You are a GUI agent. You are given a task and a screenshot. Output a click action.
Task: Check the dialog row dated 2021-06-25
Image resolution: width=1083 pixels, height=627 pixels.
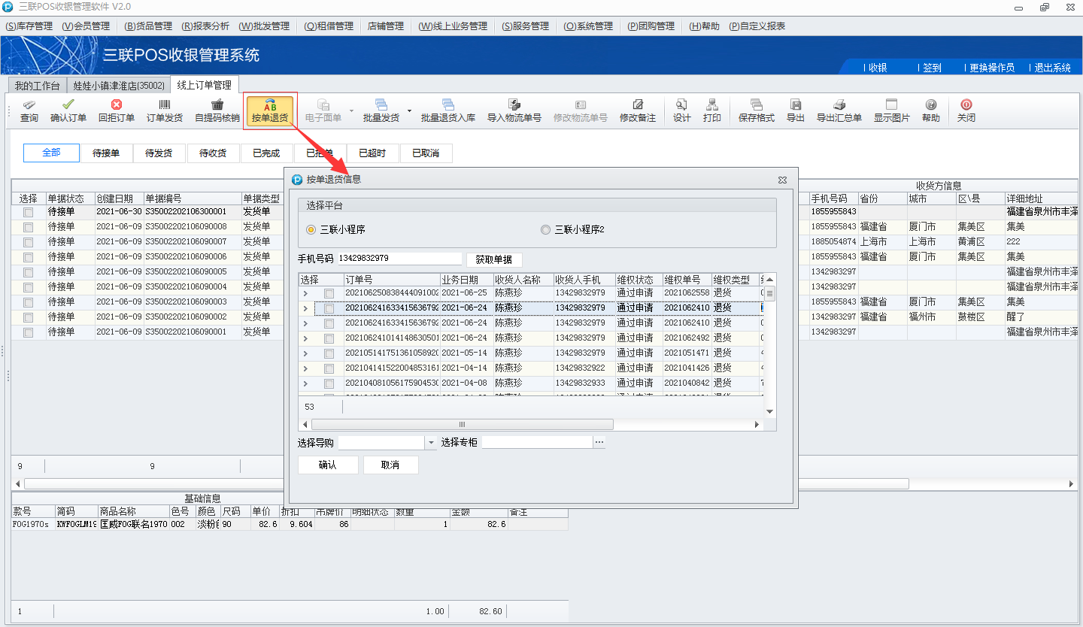point(329,293)
